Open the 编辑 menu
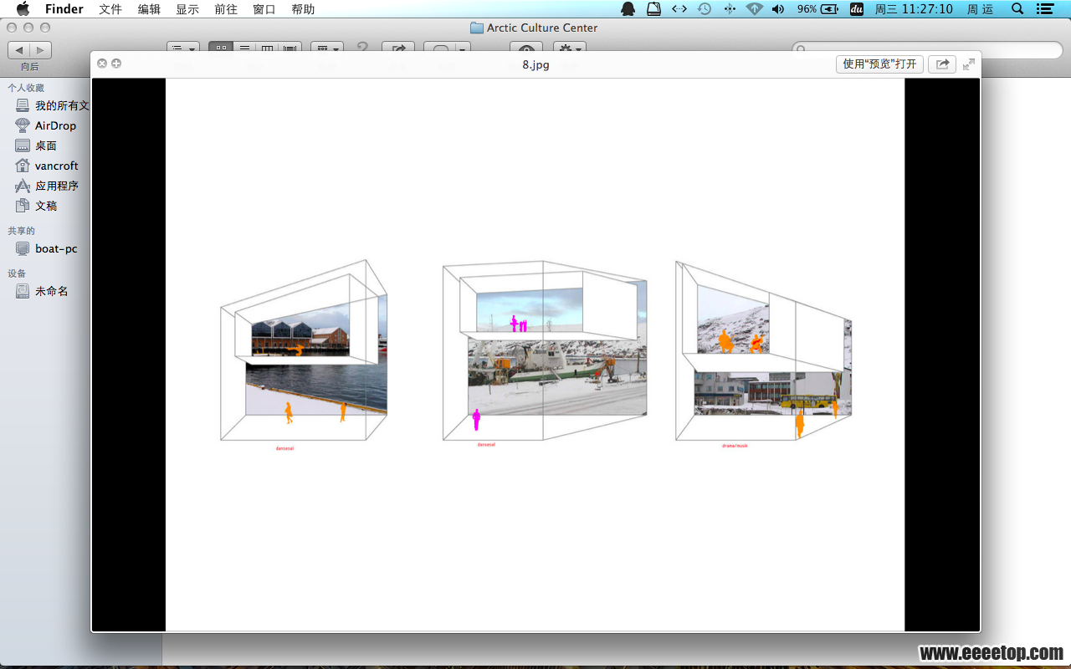The image size is (1071, 669). (x=150, y=9)
